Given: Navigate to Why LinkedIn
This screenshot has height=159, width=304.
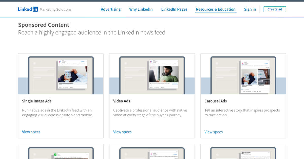Looking at the screenshot, I should (x=141, y=9).
